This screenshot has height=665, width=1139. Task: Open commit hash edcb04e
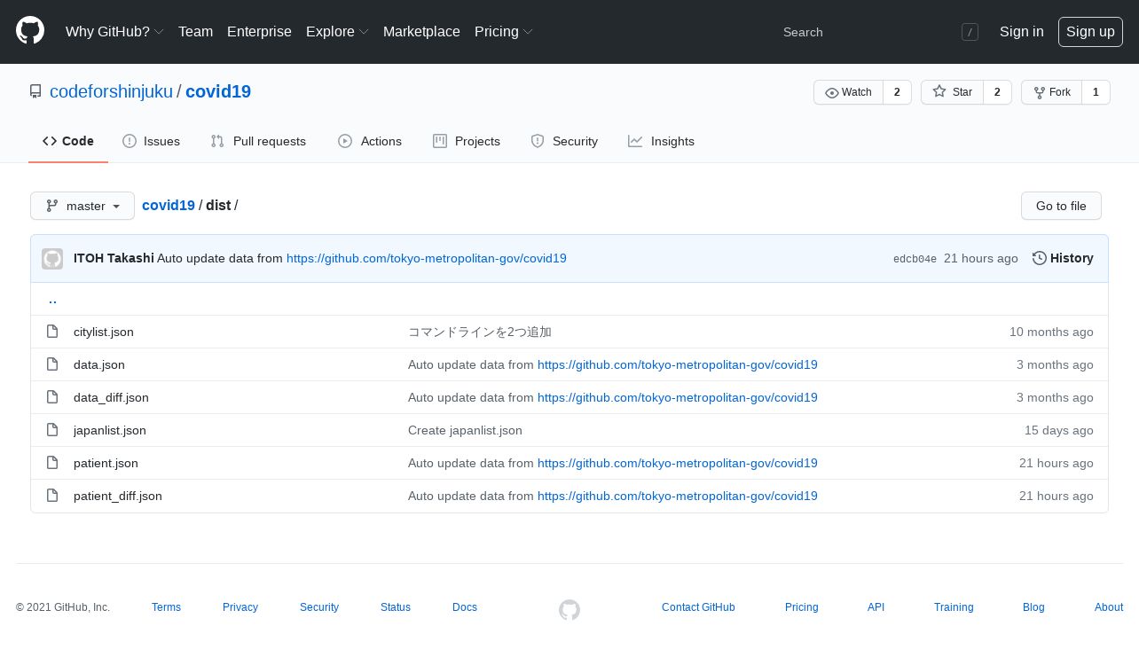pos(915,259)
